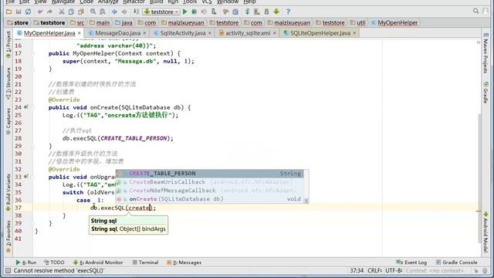Screen dimensions: 494x278
Task: Open the Structure tool window
Action: tap(8, 84)
